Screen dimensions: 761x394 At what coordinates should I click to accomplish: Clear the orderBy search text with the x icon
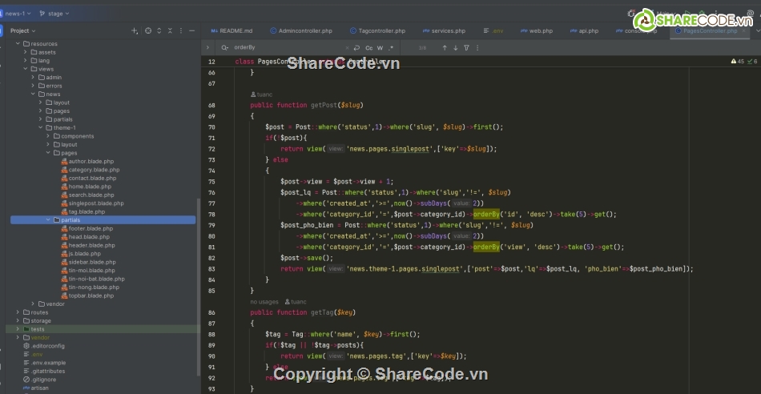(x=347, y=47)
